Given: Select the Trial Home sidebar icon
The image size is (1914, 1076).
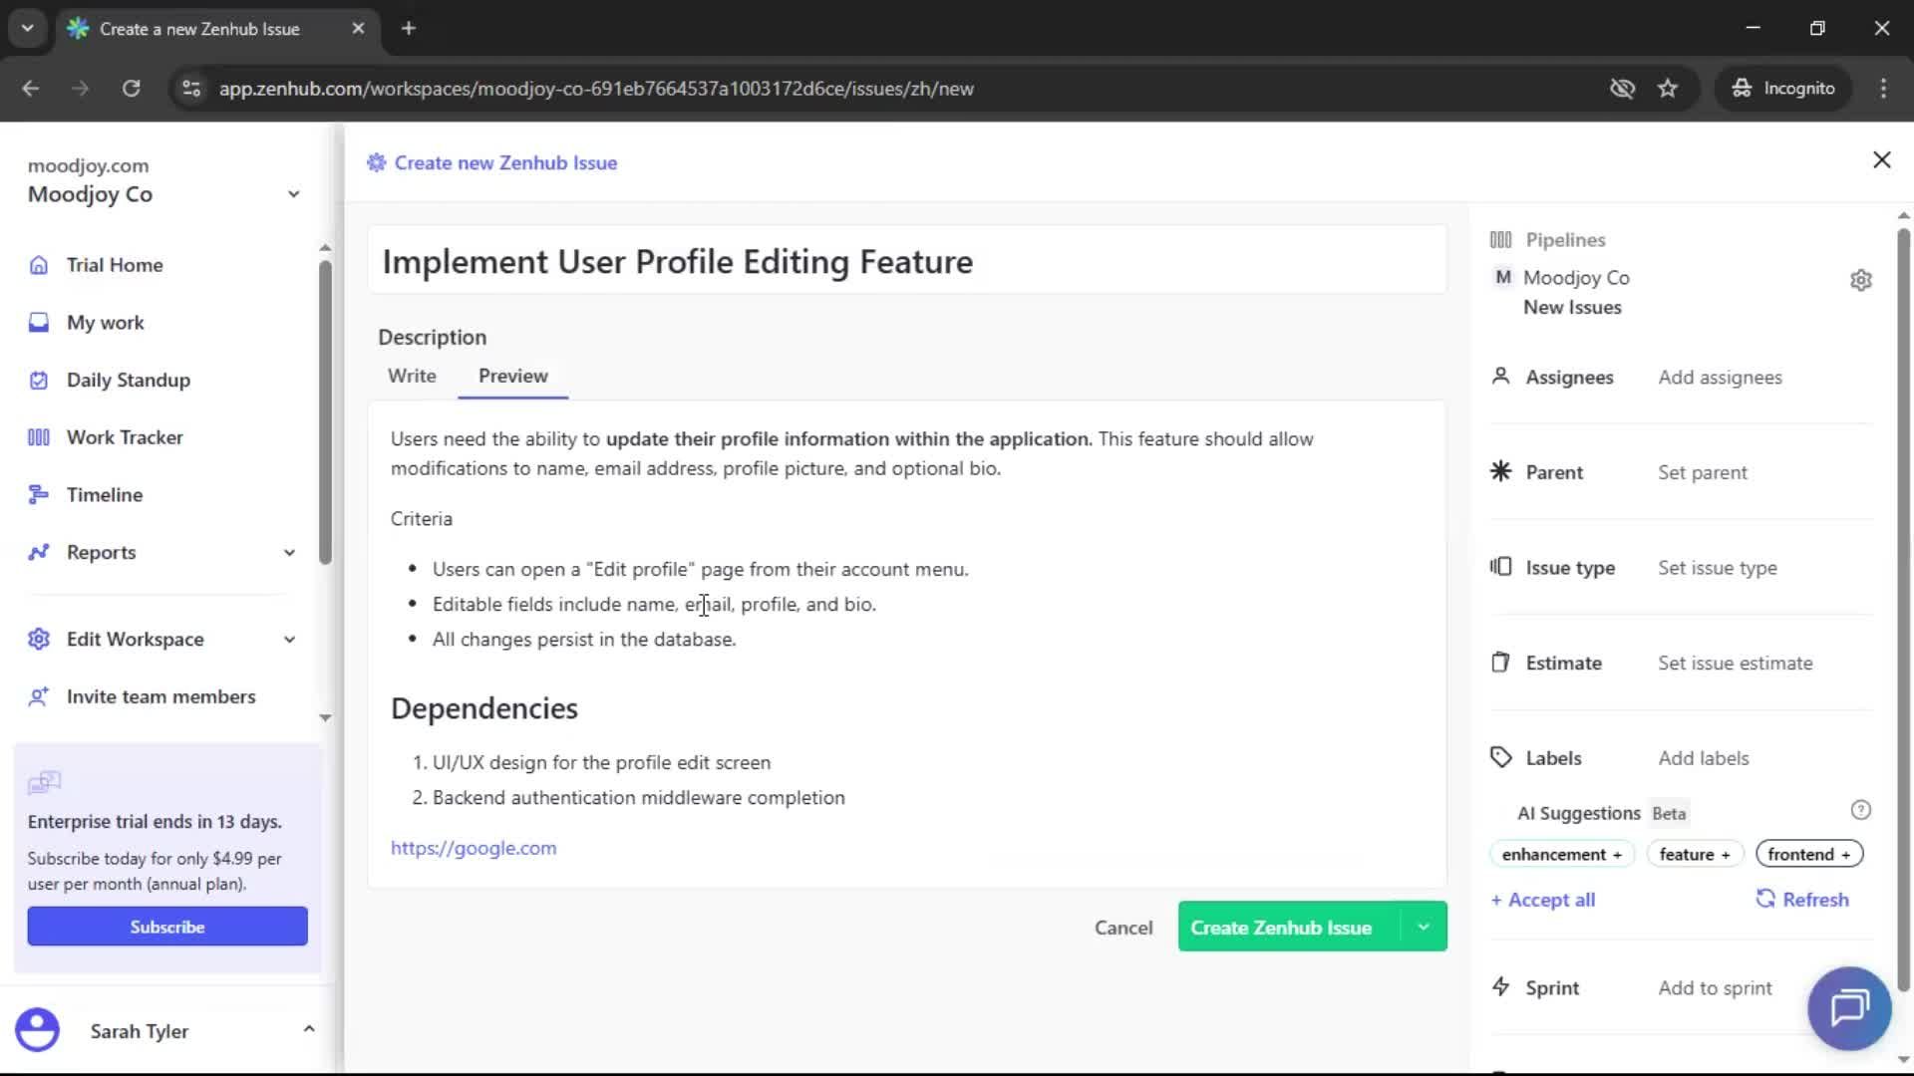Looking at the screenshot, I should click(x=38, y=264).
